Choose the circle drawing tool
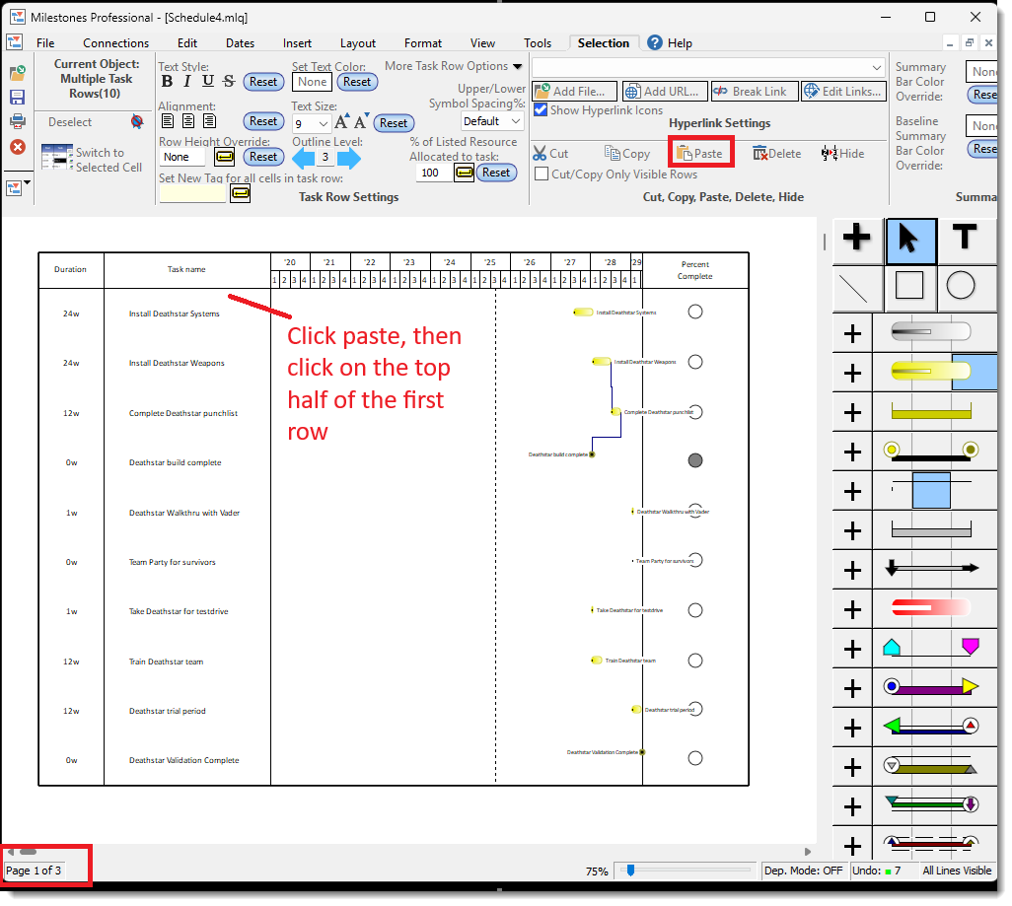The height and width of the screenshot is (906, 1012). point(960,286)
